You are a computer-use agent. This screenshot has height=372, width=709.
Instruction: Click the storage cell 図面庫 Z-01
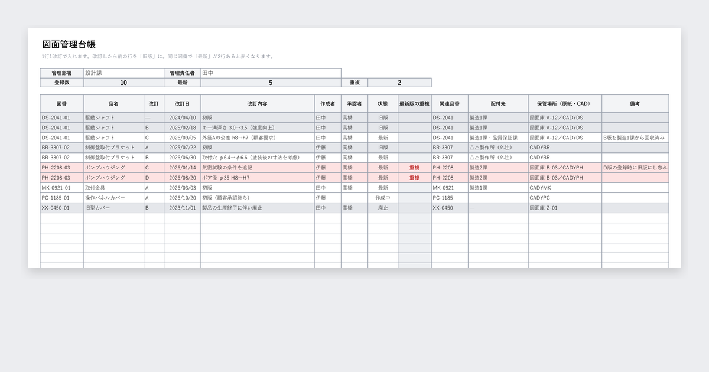[x=565, y=208]
